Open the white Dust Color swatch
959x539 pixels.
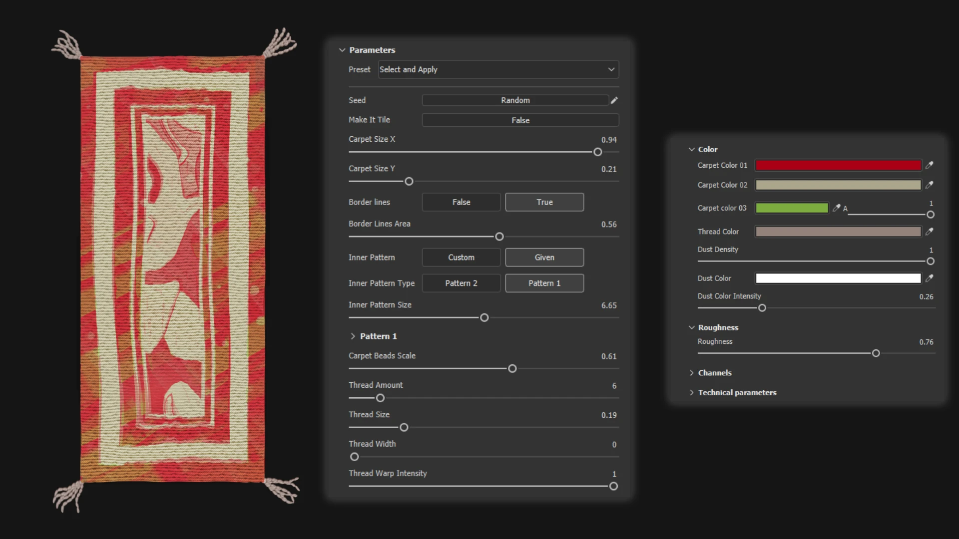pyautogui.click(x=838, y=278)
